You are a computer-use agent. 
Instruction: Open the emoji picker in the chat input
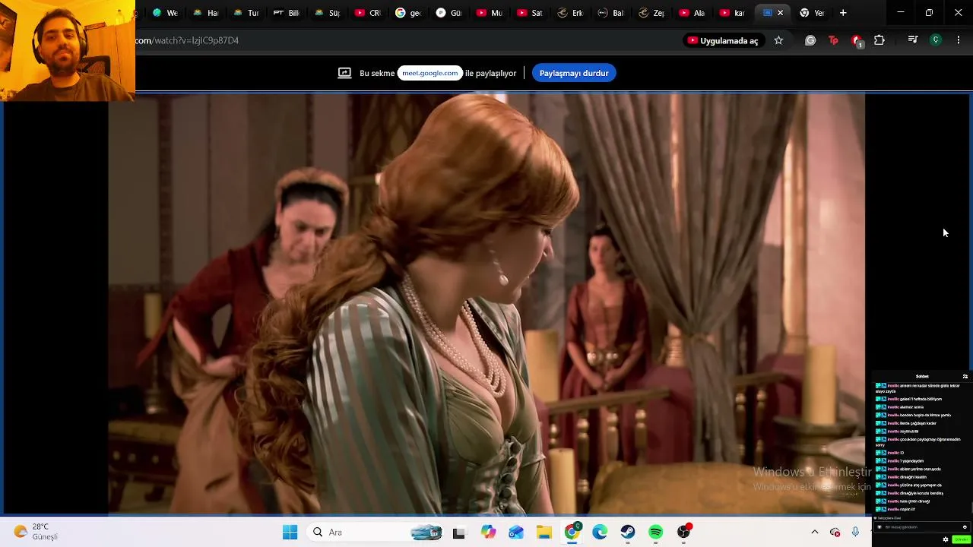[965, 527]
